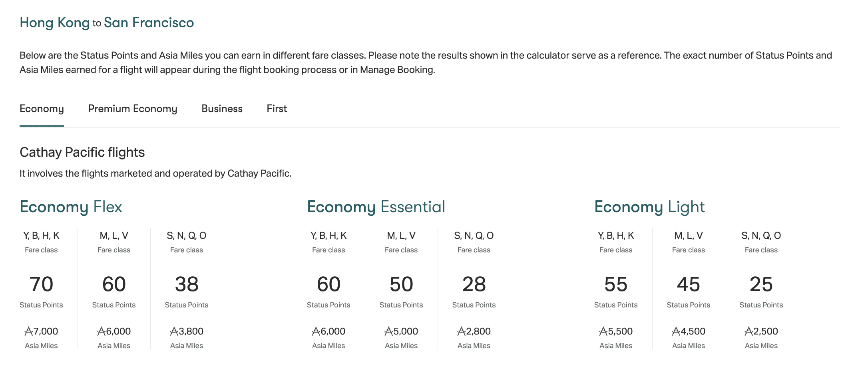
Task: Click the 25 Status Points value
Action: (x=761, y=284)
